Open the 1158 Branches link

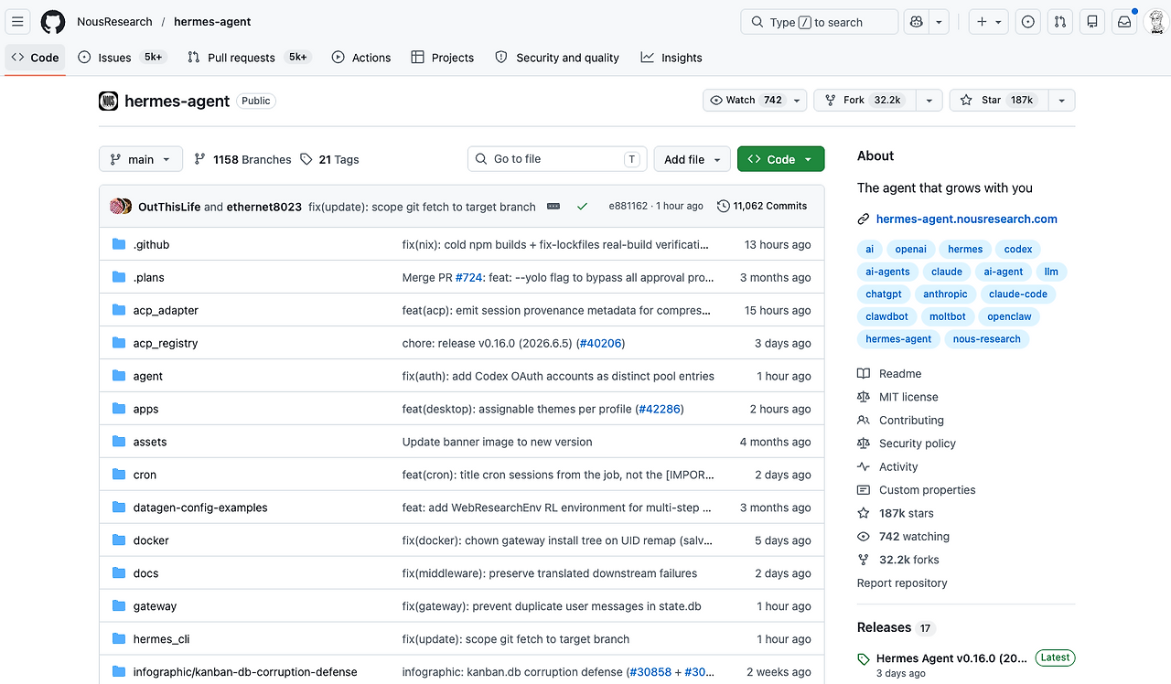242,159
